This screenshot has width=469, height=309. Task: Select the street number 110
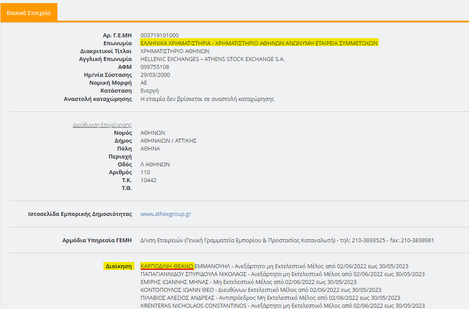coord(146,172)
